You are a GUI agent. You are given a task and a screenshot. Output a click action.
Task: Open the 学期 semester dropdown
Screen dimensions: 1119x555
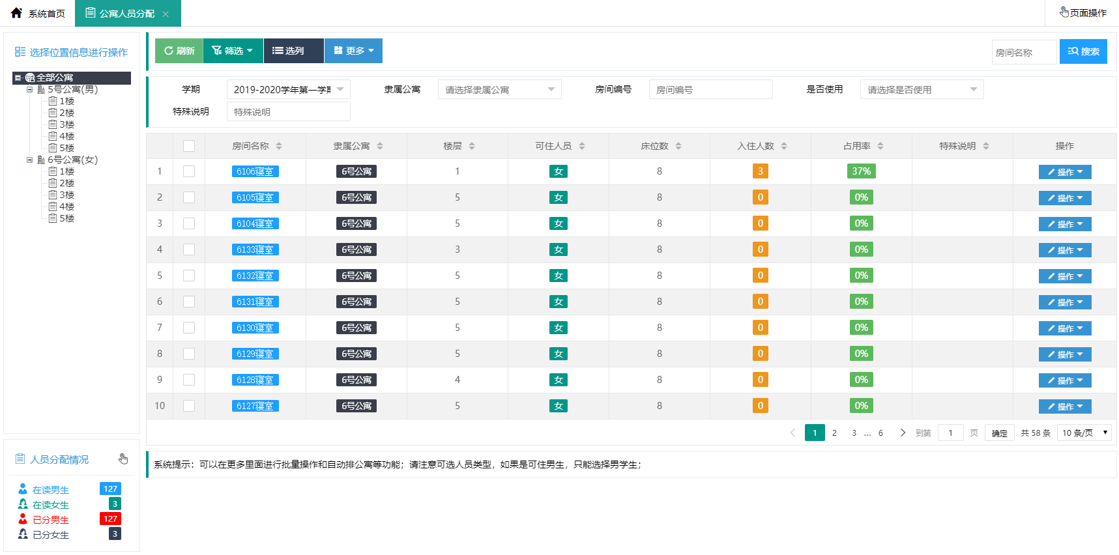pos(289,89)
